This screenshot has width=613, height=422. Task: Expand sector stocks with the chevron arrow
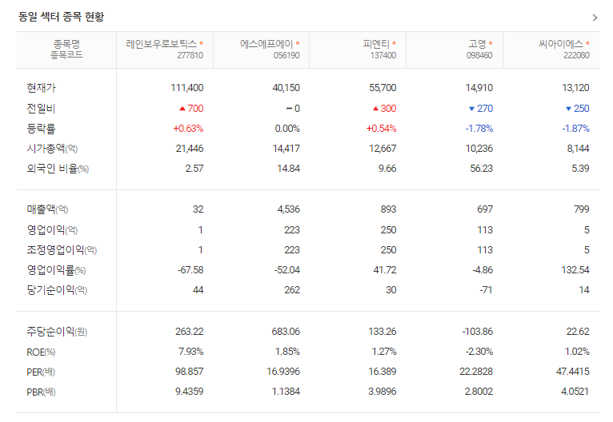point(595,18)
